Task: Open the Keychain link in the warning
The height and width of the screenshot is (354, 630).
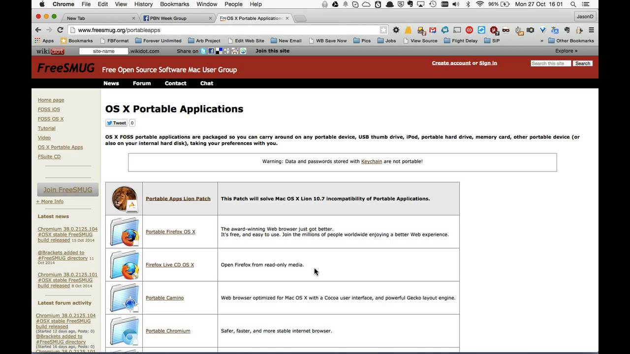Action: tap(372, 161)
